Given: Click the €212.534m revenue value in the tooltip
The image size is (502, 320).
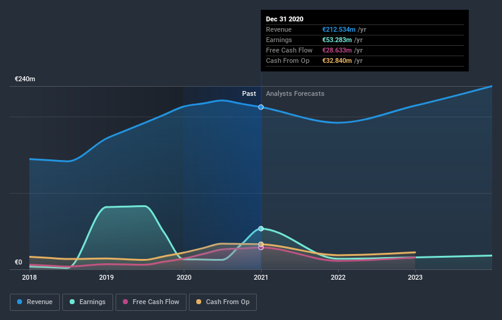Looking at the screenshot, I should click(339, 29).
